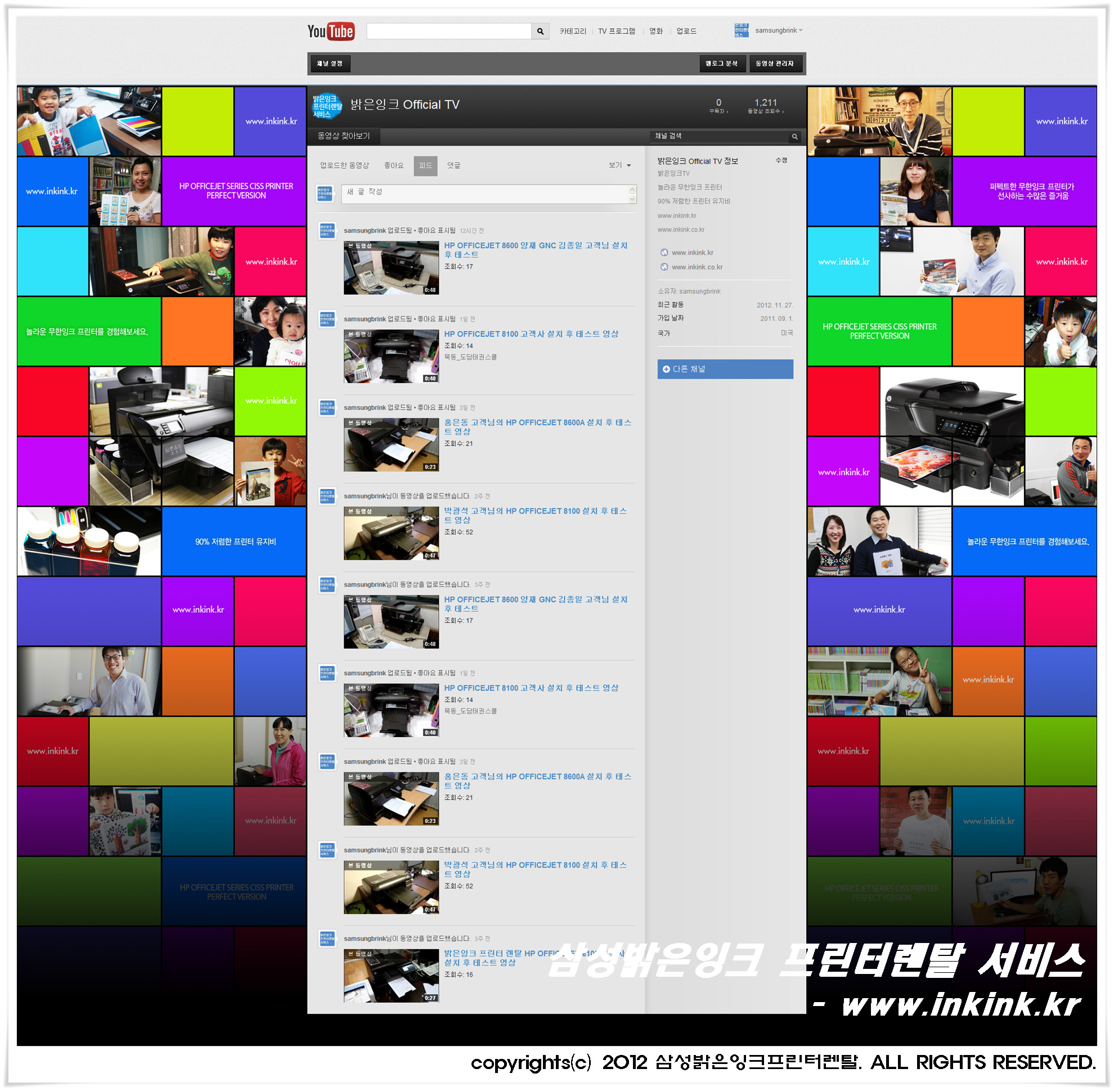The height and width of the screenshot is (1091, 1114).
Task: Open the samsungbrink account dropdown
Action: (x=778, y=30)
